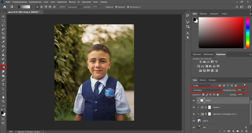
Task: Select the Слой 1 layer thumbnail
Action: [x=199, y=121]
